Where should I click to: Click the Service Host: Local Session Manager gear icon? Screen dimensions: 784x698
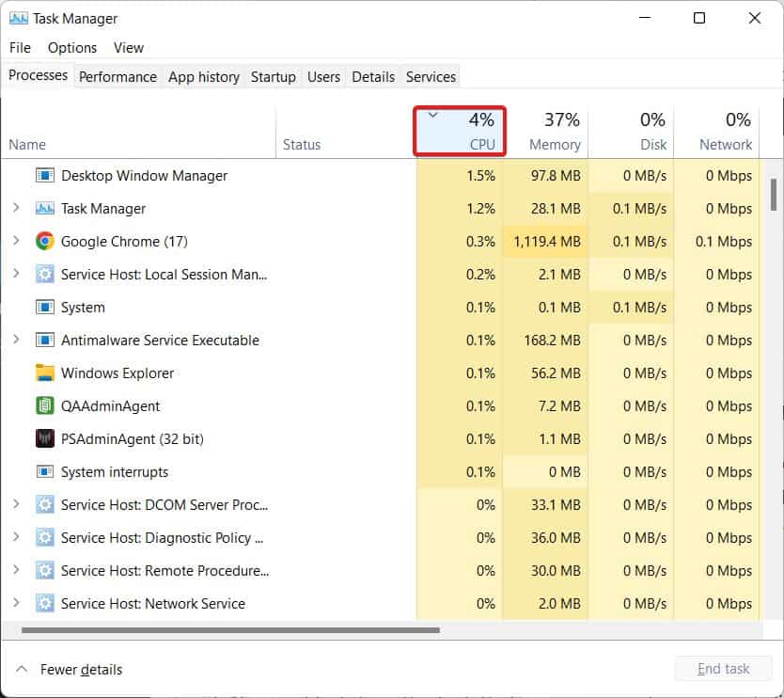tap(45, 275)
